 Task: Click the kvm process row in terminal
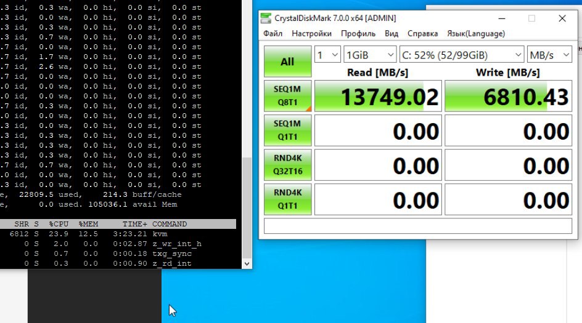click(x=118, y=234)
